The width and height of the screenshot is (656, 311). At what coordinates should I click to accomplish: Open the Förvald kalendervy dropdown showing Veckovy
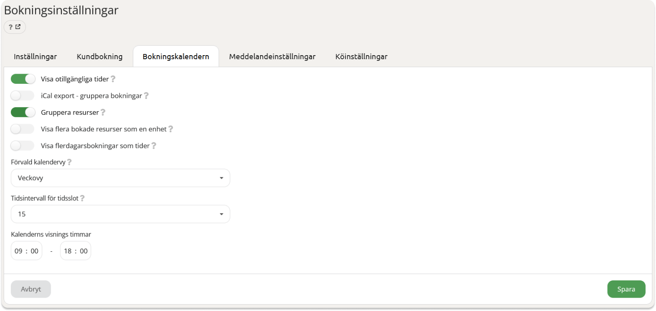point(121,178)
